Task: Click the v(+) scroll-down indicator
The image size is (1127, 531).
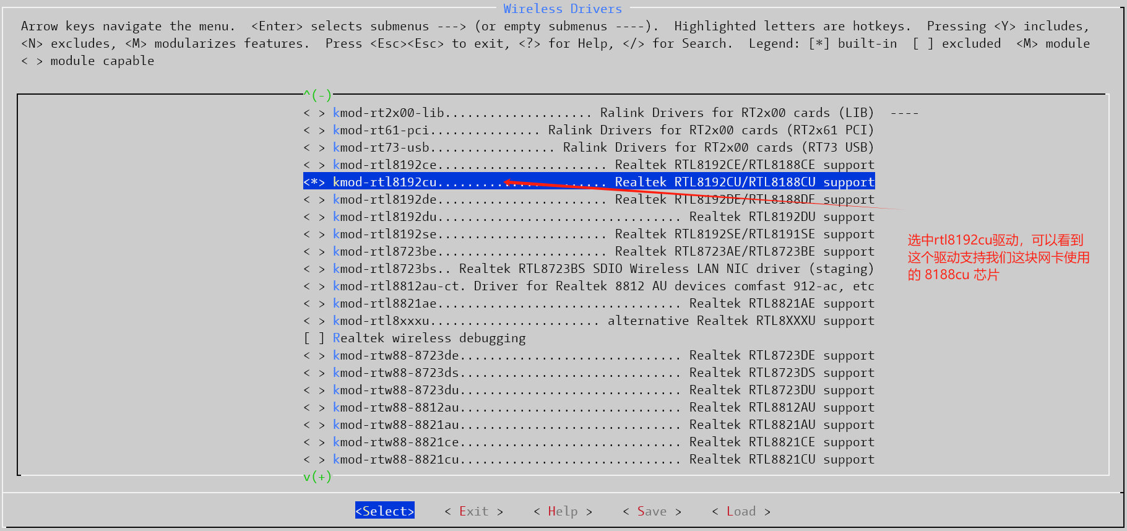Action: pos(317,477)
